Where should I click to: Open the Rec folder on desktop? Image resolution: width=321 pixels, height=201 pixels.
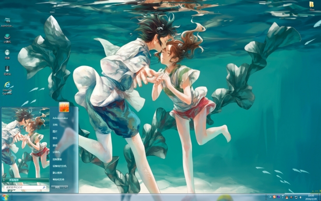[312, 6]
